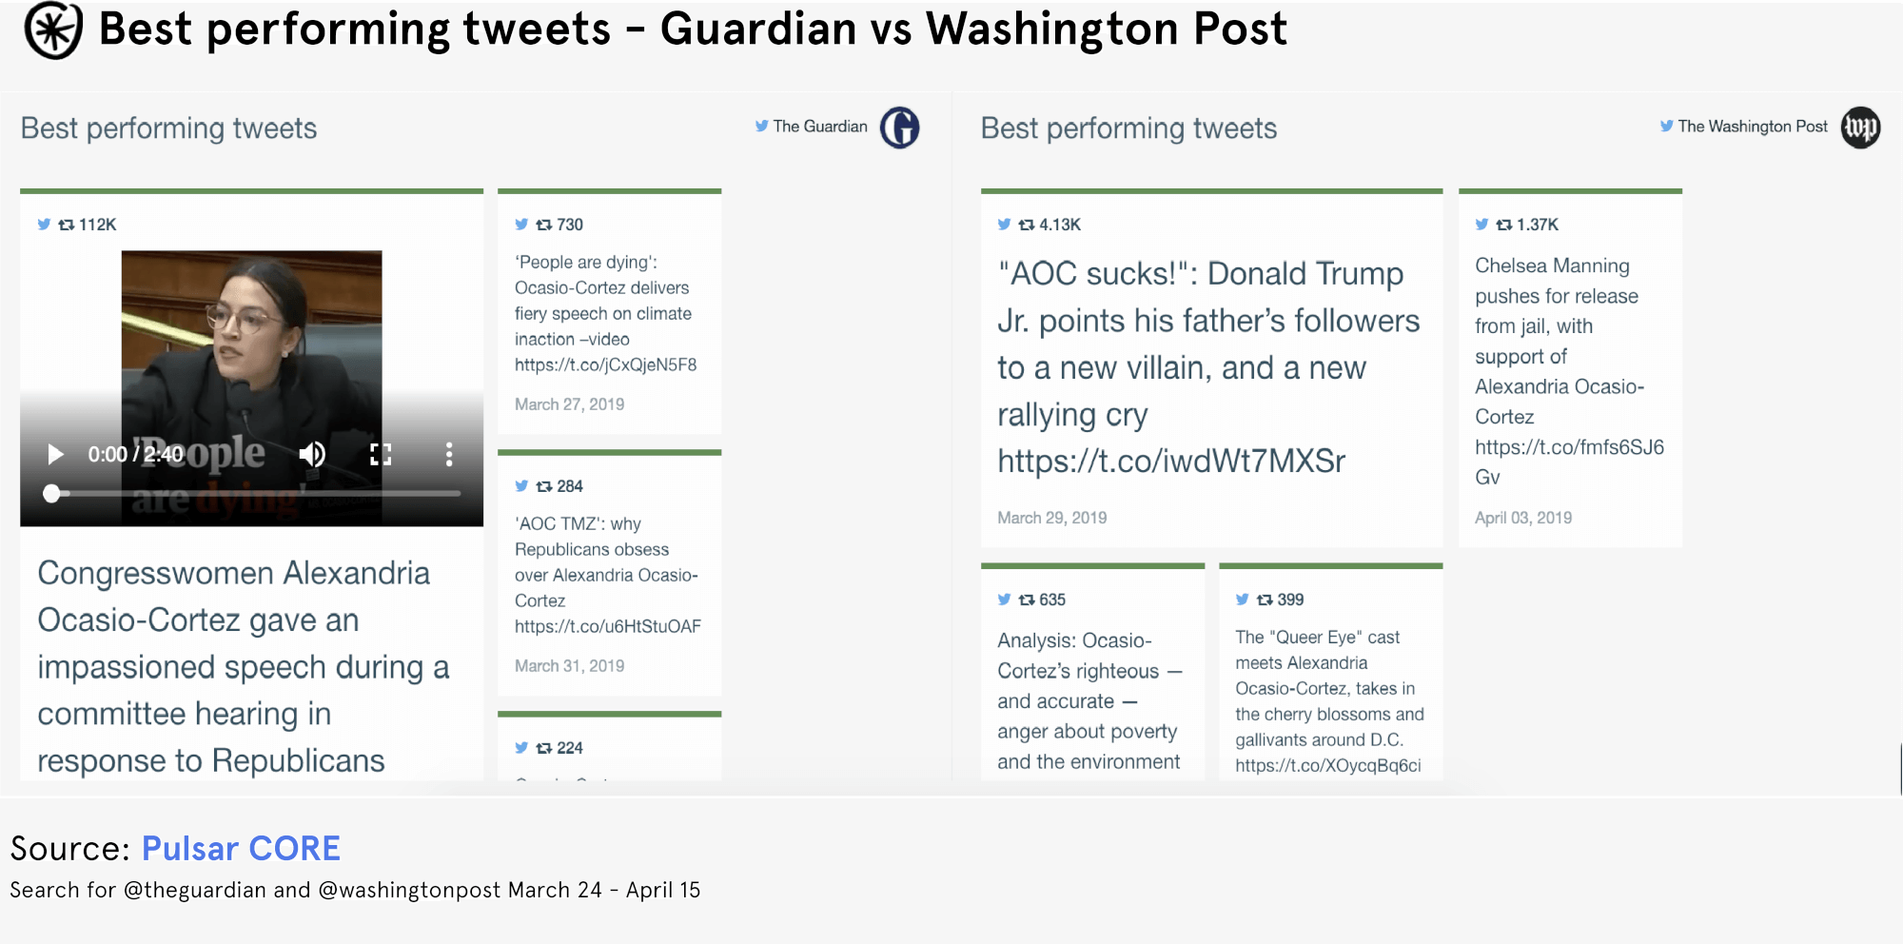Open the t.co/jCxQjeN5F8 tweet link
The width and height of the screenshot is (1903, 944).
tap(605, 365)
